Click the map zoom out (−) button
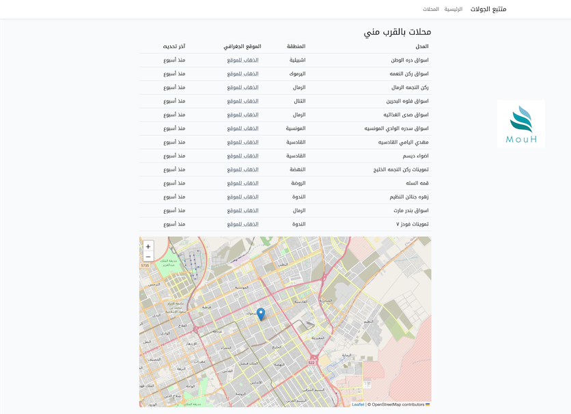This screenshot has height=414, width=571. coord(148,257)
